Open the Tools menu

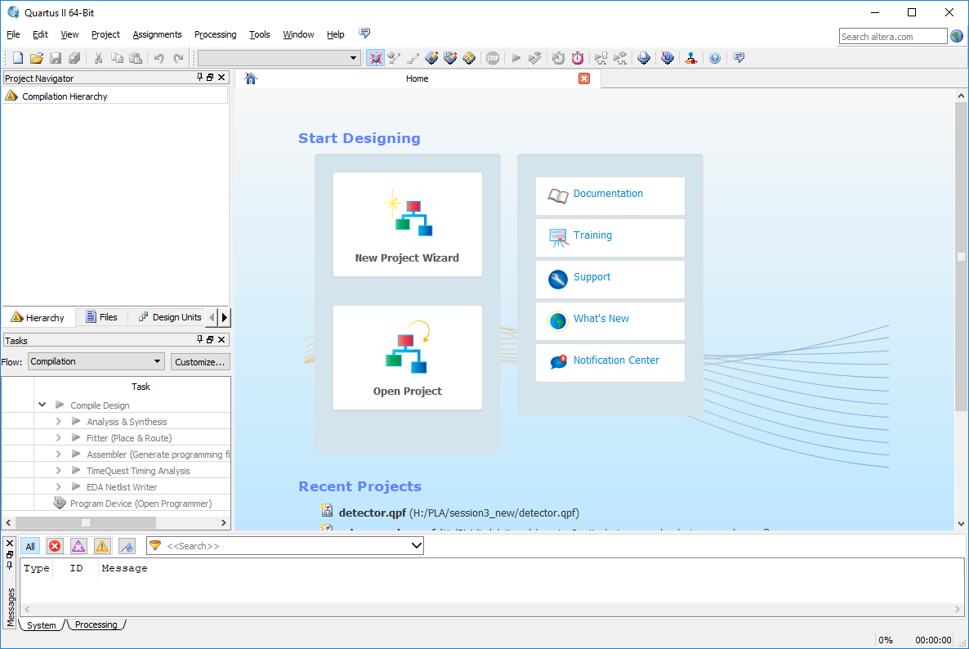click(260, 34)
